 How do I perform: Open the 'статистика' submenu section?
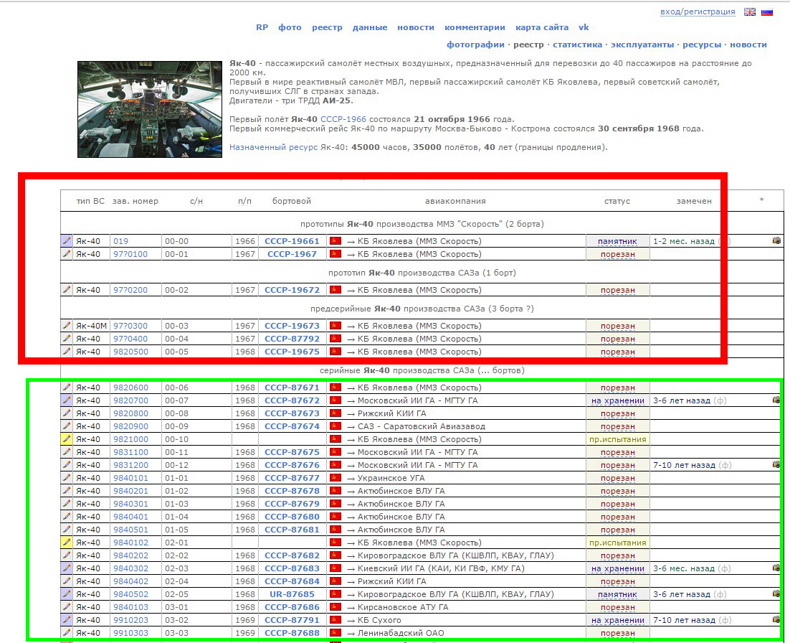[x=577, y=44]
